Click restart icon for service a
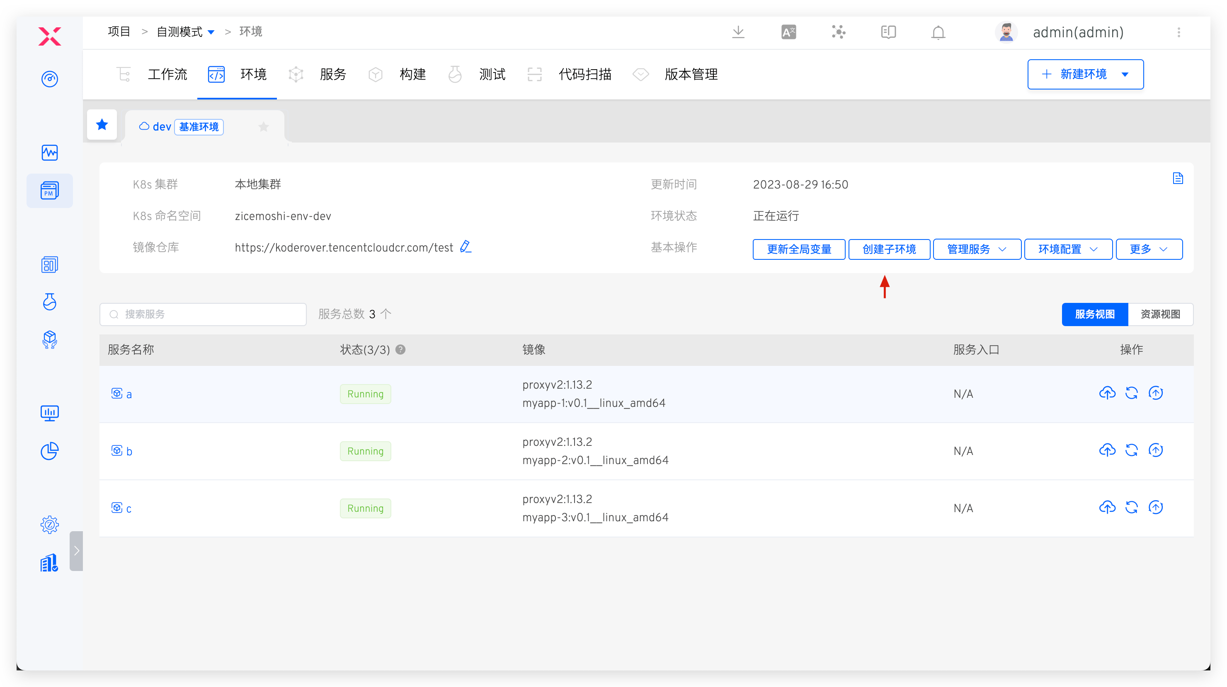 pyautogui.click(x=1131, y=393)
